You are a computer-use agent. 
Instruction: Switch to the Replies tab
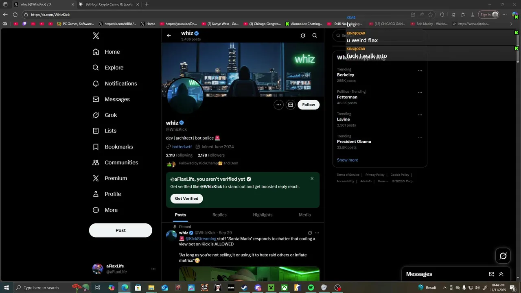219,215
